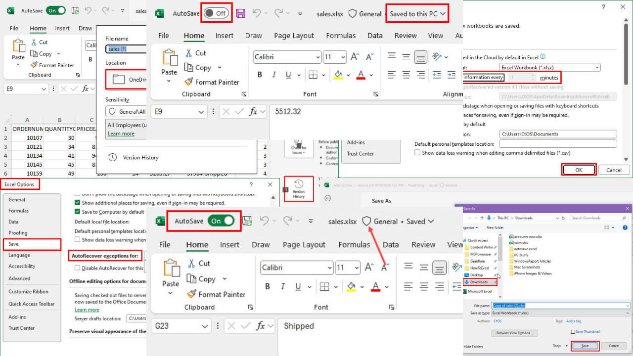Click the purple Save icon beside AutoSave Off
Screen dimensions: 633x356
pyautogui.click(x=241, y=13)
